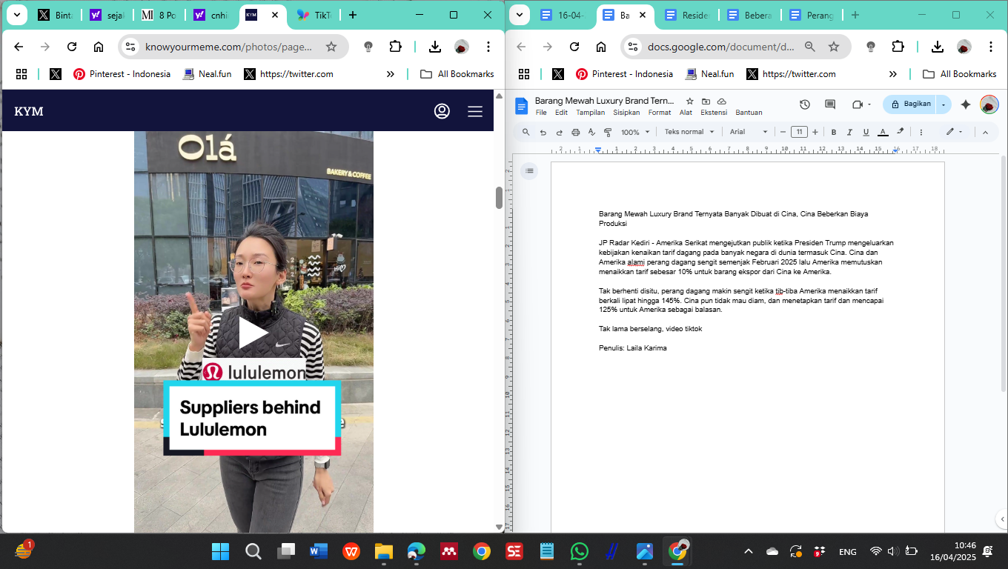This screenshot has width=1008, height=569.
Task: Show the document outline tabs icon
Action: pyautogui.click(x=529, y=171)
